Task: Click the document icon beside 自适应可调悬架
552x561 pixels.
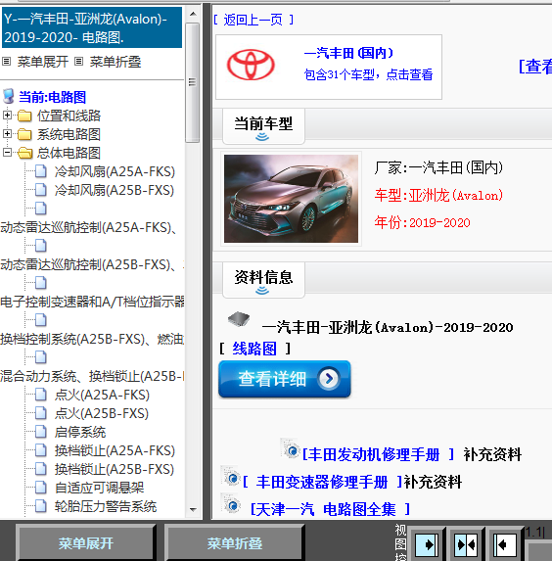Action: tap(41, 488)
